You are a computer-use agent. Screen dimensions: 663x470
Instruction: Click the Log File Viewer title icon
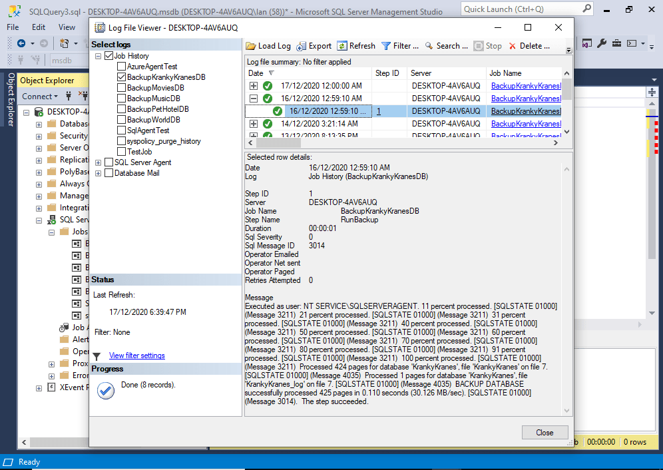pyautogui.click(x=100, y=27)
